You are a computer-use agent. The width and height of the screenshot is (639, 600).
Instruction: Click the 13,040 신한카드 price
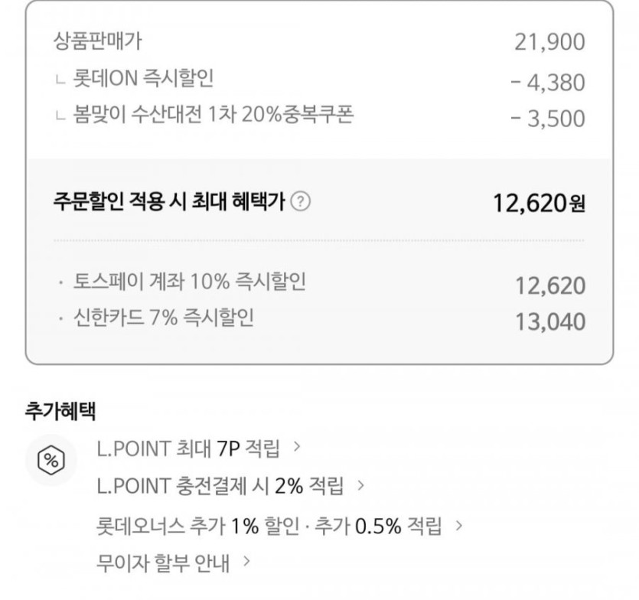pyautogui.click(x=549, y=322)
